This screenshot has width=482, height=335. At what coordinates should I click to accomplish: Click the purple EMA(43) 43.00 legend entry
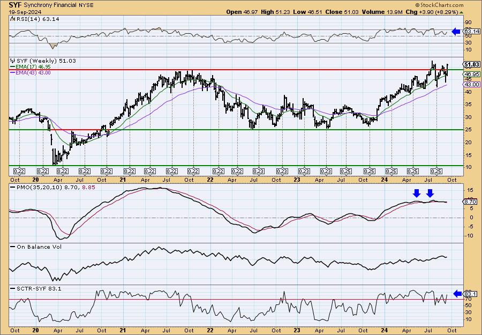coord(31,72)
